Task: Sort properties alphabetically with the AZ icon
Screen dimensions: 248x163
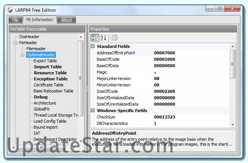Action: [103, 38]
